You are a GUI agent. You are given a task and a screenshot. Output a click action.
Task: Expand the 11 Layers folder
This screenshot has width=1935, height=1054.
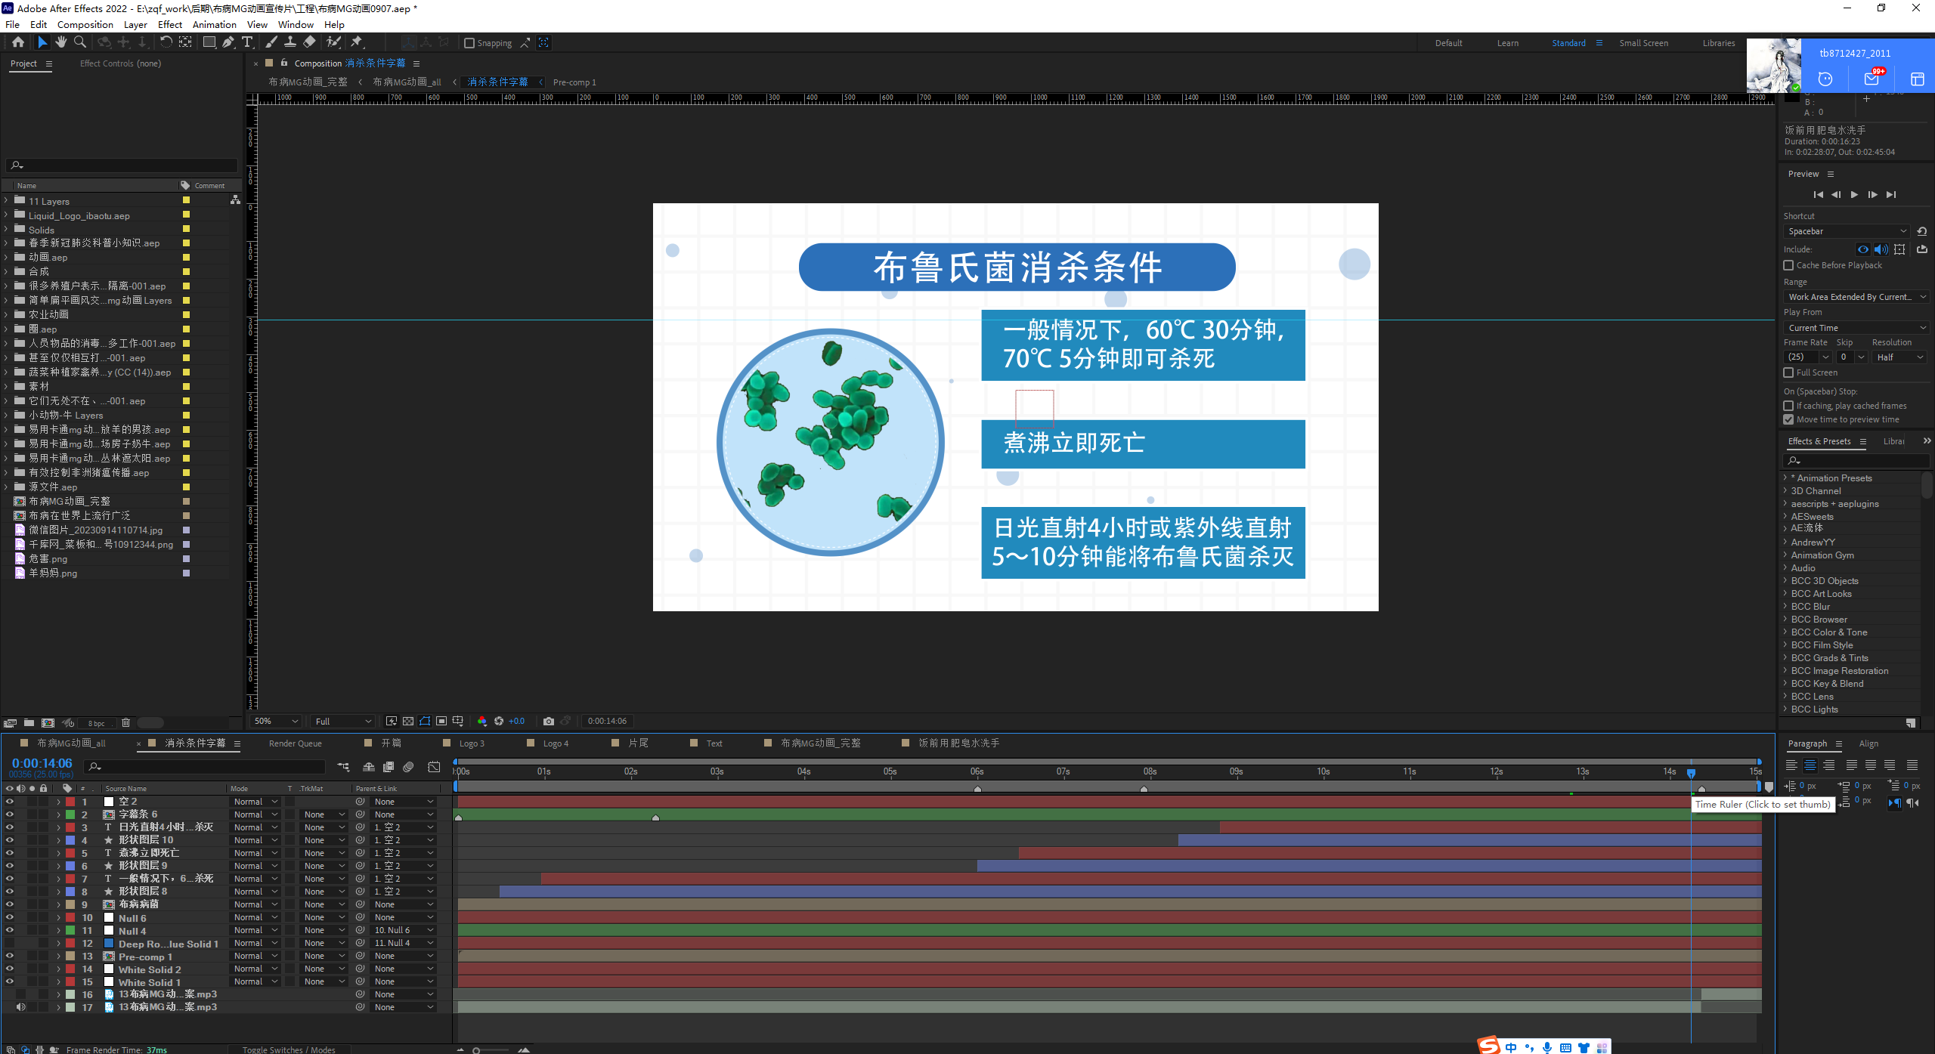7,201
